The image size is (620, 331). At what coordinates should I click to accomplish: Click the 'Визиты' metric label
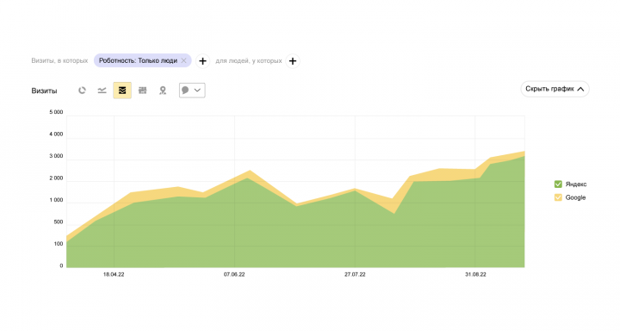[x=44, y=91]
